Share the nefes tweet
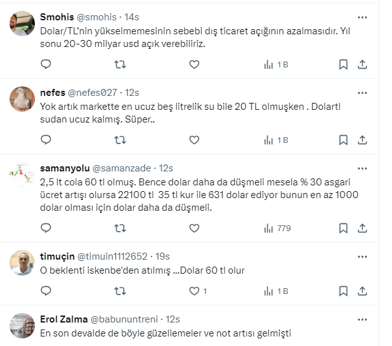 click(x=362, y=140)
